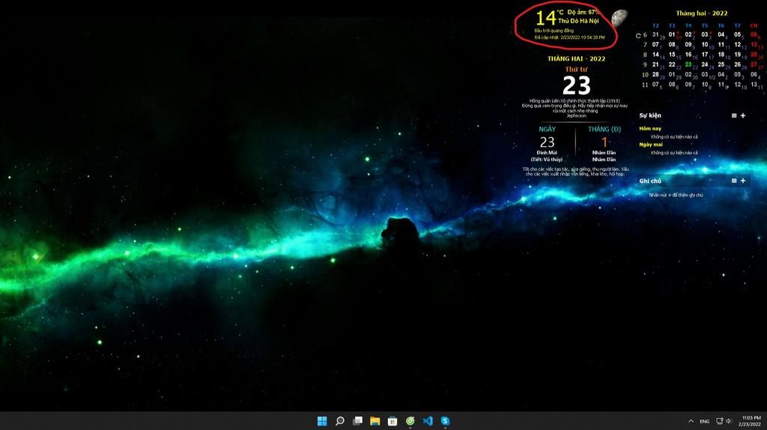This screenshot has width=767, height=430.
Task: Click the ENG language indicator
Action: click(x=704, y=421)
